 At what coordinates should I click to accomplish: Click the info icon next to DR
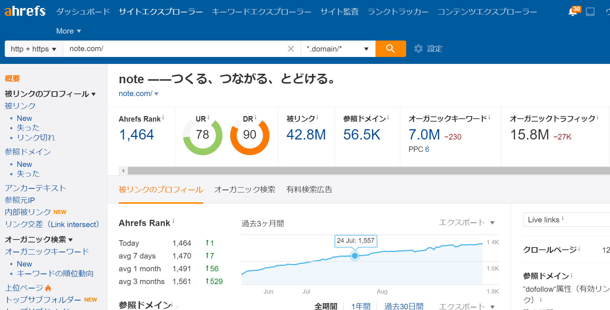pyautogui.click(x=255, y=118)
